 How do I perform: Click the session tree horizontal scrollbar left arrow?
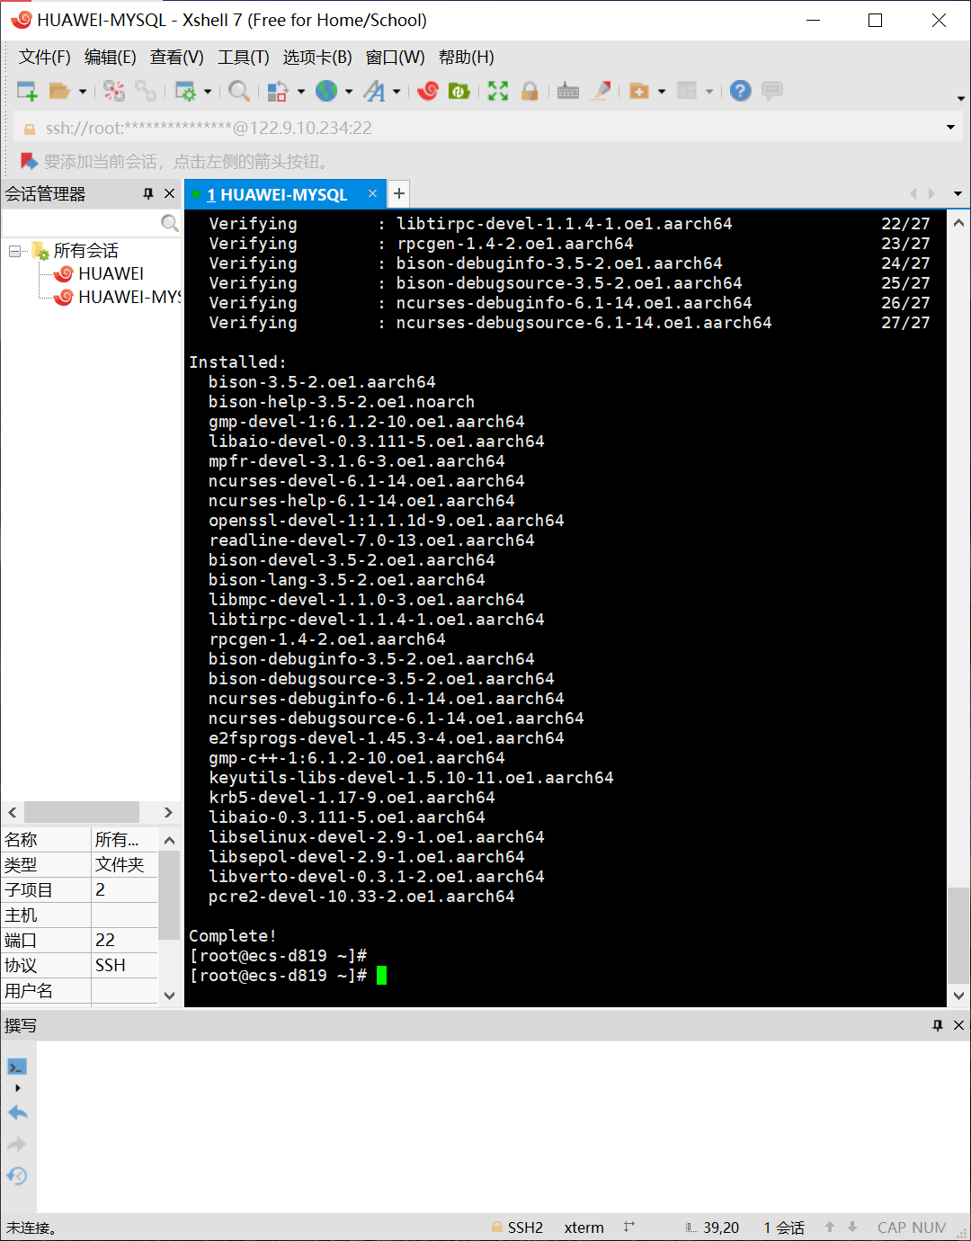[13, 812]
